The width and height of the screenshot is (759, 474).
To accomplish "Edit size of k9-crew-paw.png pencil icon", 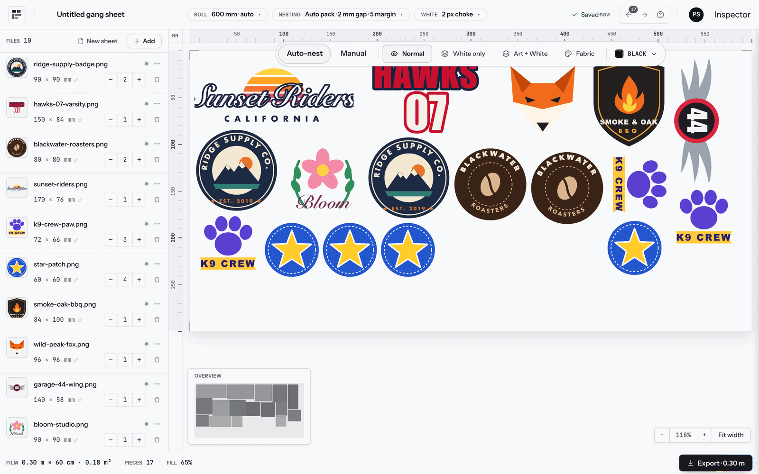I will pos(76,240).
